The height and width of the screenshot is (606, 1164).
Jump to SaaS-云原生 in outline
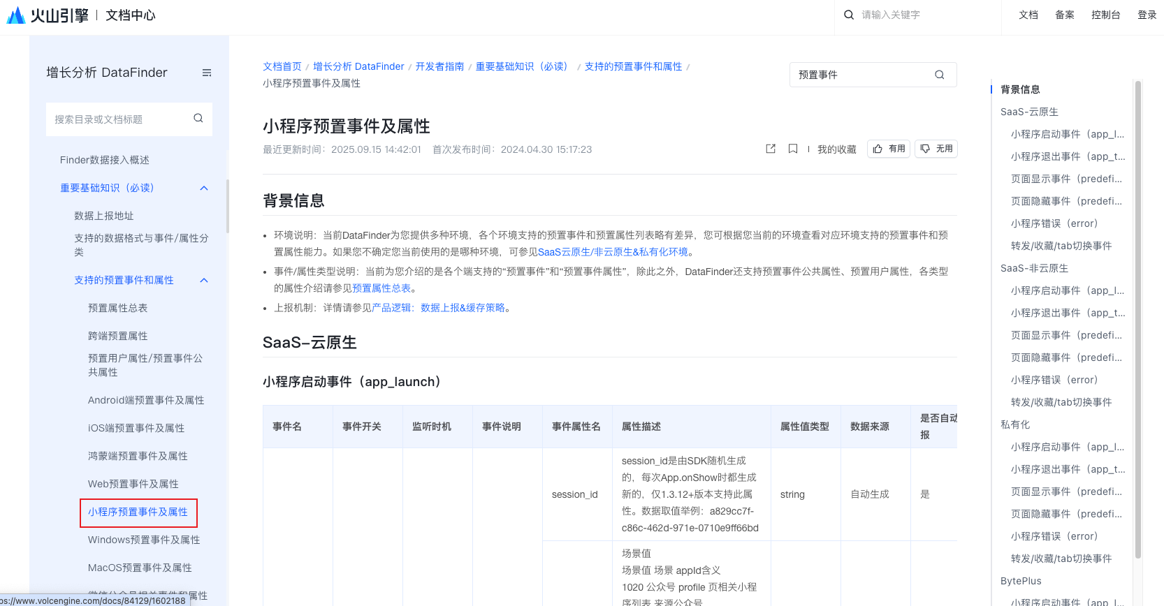click(x=1029, y=112)
